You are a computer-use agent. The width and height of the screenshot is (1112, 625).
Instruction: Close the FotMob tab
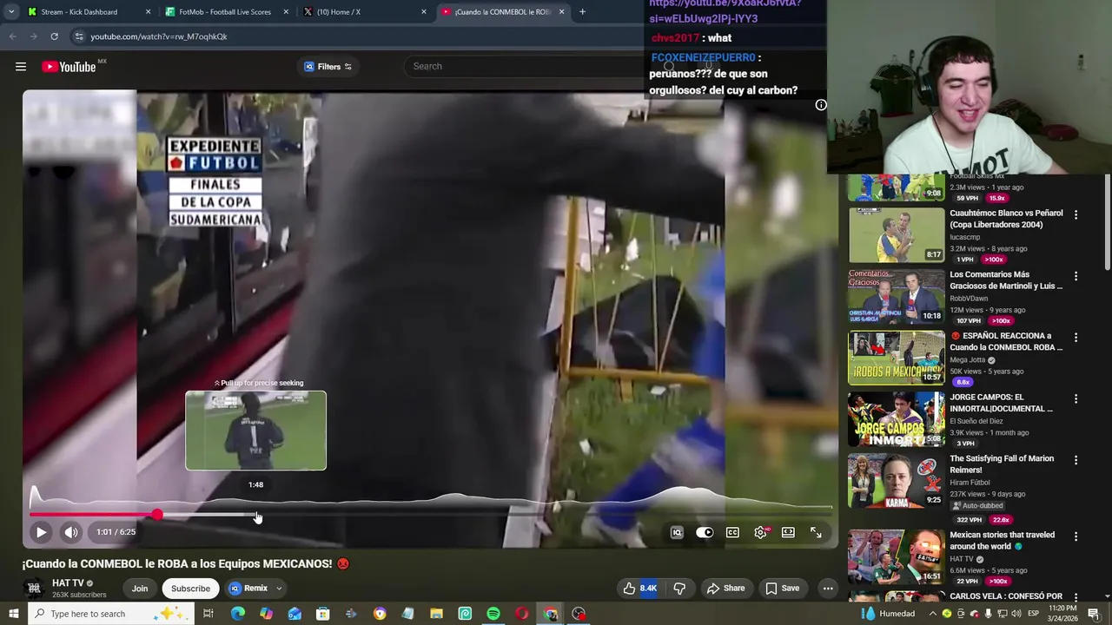(x=286, y=12)
